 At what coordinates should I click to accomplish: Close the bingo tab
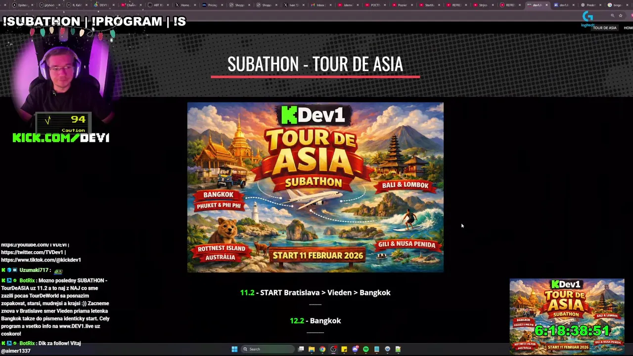(628, 5)
